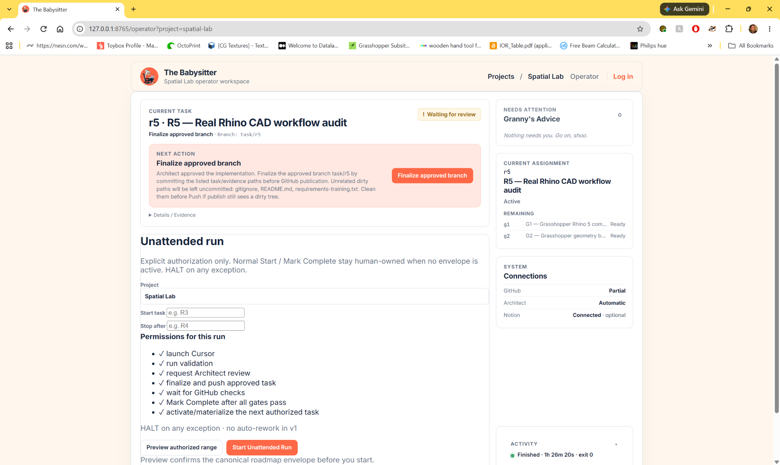Open the Chrome three-dot menu
Viewport: 780px width, 465px height.
[x=769, y=29]
